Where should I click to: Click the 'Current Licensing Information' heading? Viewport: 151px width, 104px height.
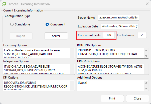[23, 10]
